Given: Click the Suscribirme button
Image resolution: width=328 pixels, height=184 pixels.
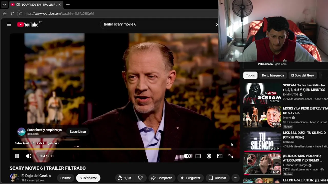Looking at the screenshot, I should pyautogui.click(x=88, y=178).
